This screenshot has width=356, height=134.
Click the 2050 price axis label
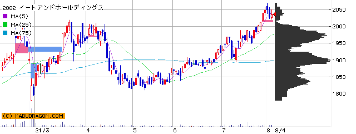point(339,10)
